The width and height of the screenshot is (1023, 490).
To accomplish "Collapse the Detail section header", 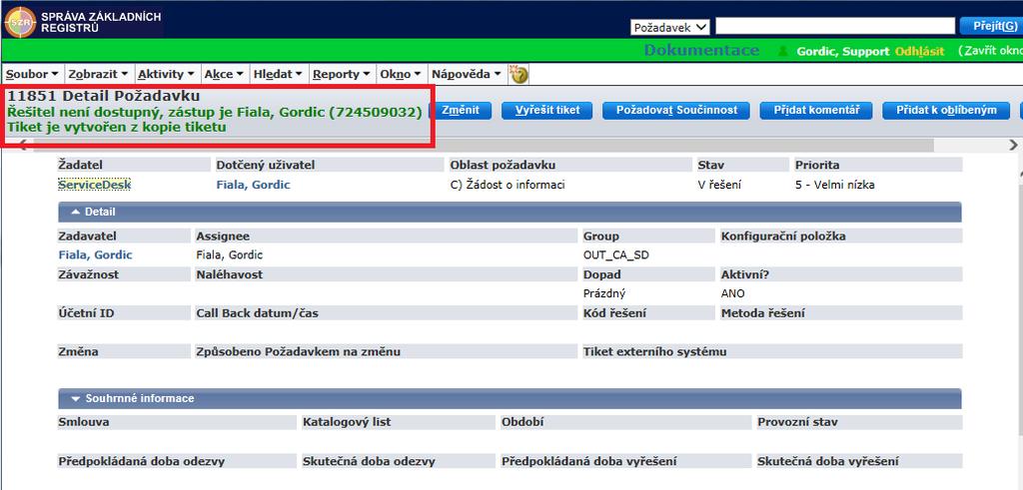I will 510,212.
